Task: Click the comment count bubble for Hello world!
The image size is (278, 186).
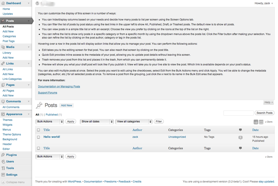Action: click(240, 138)
